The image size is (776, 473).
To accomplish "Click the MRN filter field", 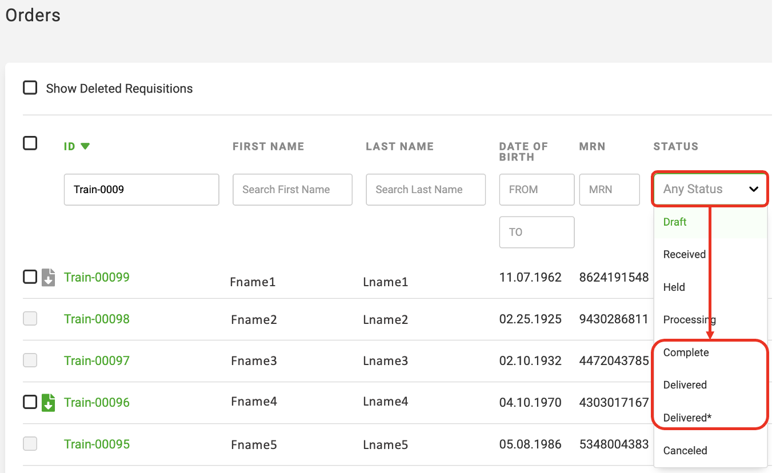I will (609, 190).
